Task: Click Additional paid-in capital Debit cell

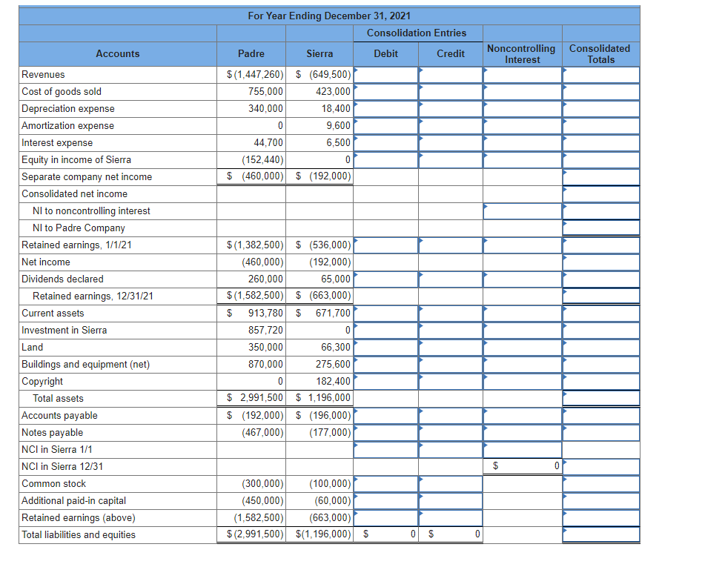Action: [x=385, y=502]
